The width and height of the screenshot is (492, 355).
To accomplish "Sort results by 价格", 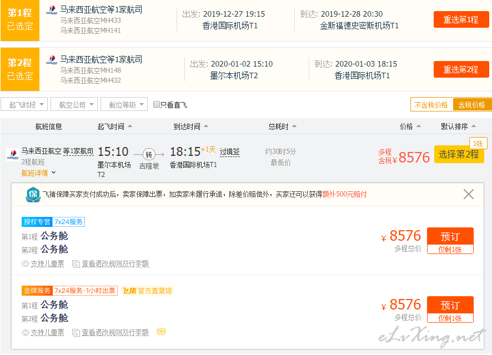I will [x=410, y=126].
